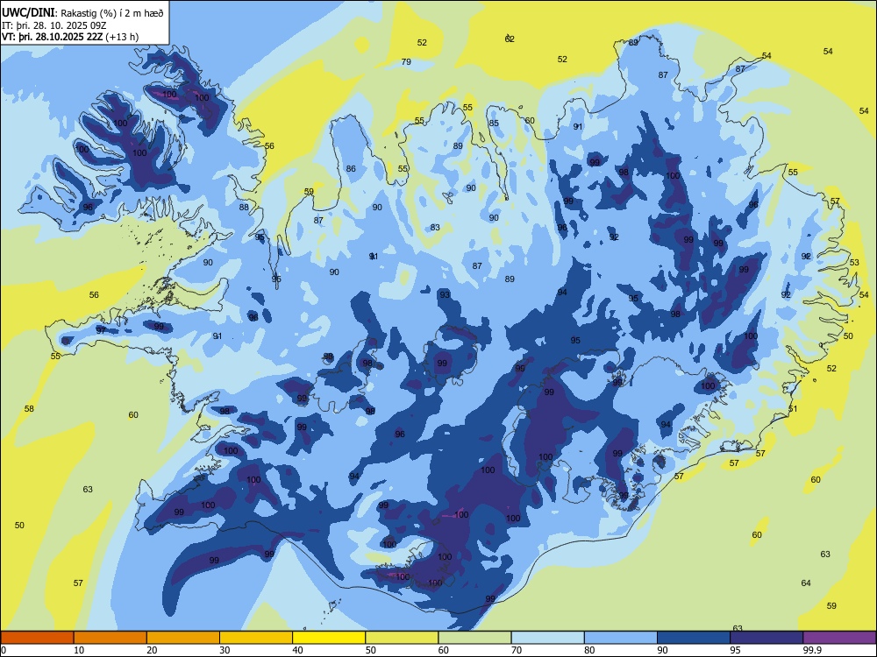Screen dimensions: 877x657
Task: Select the map humidity value '58'
Action: [x=29, y=409]
